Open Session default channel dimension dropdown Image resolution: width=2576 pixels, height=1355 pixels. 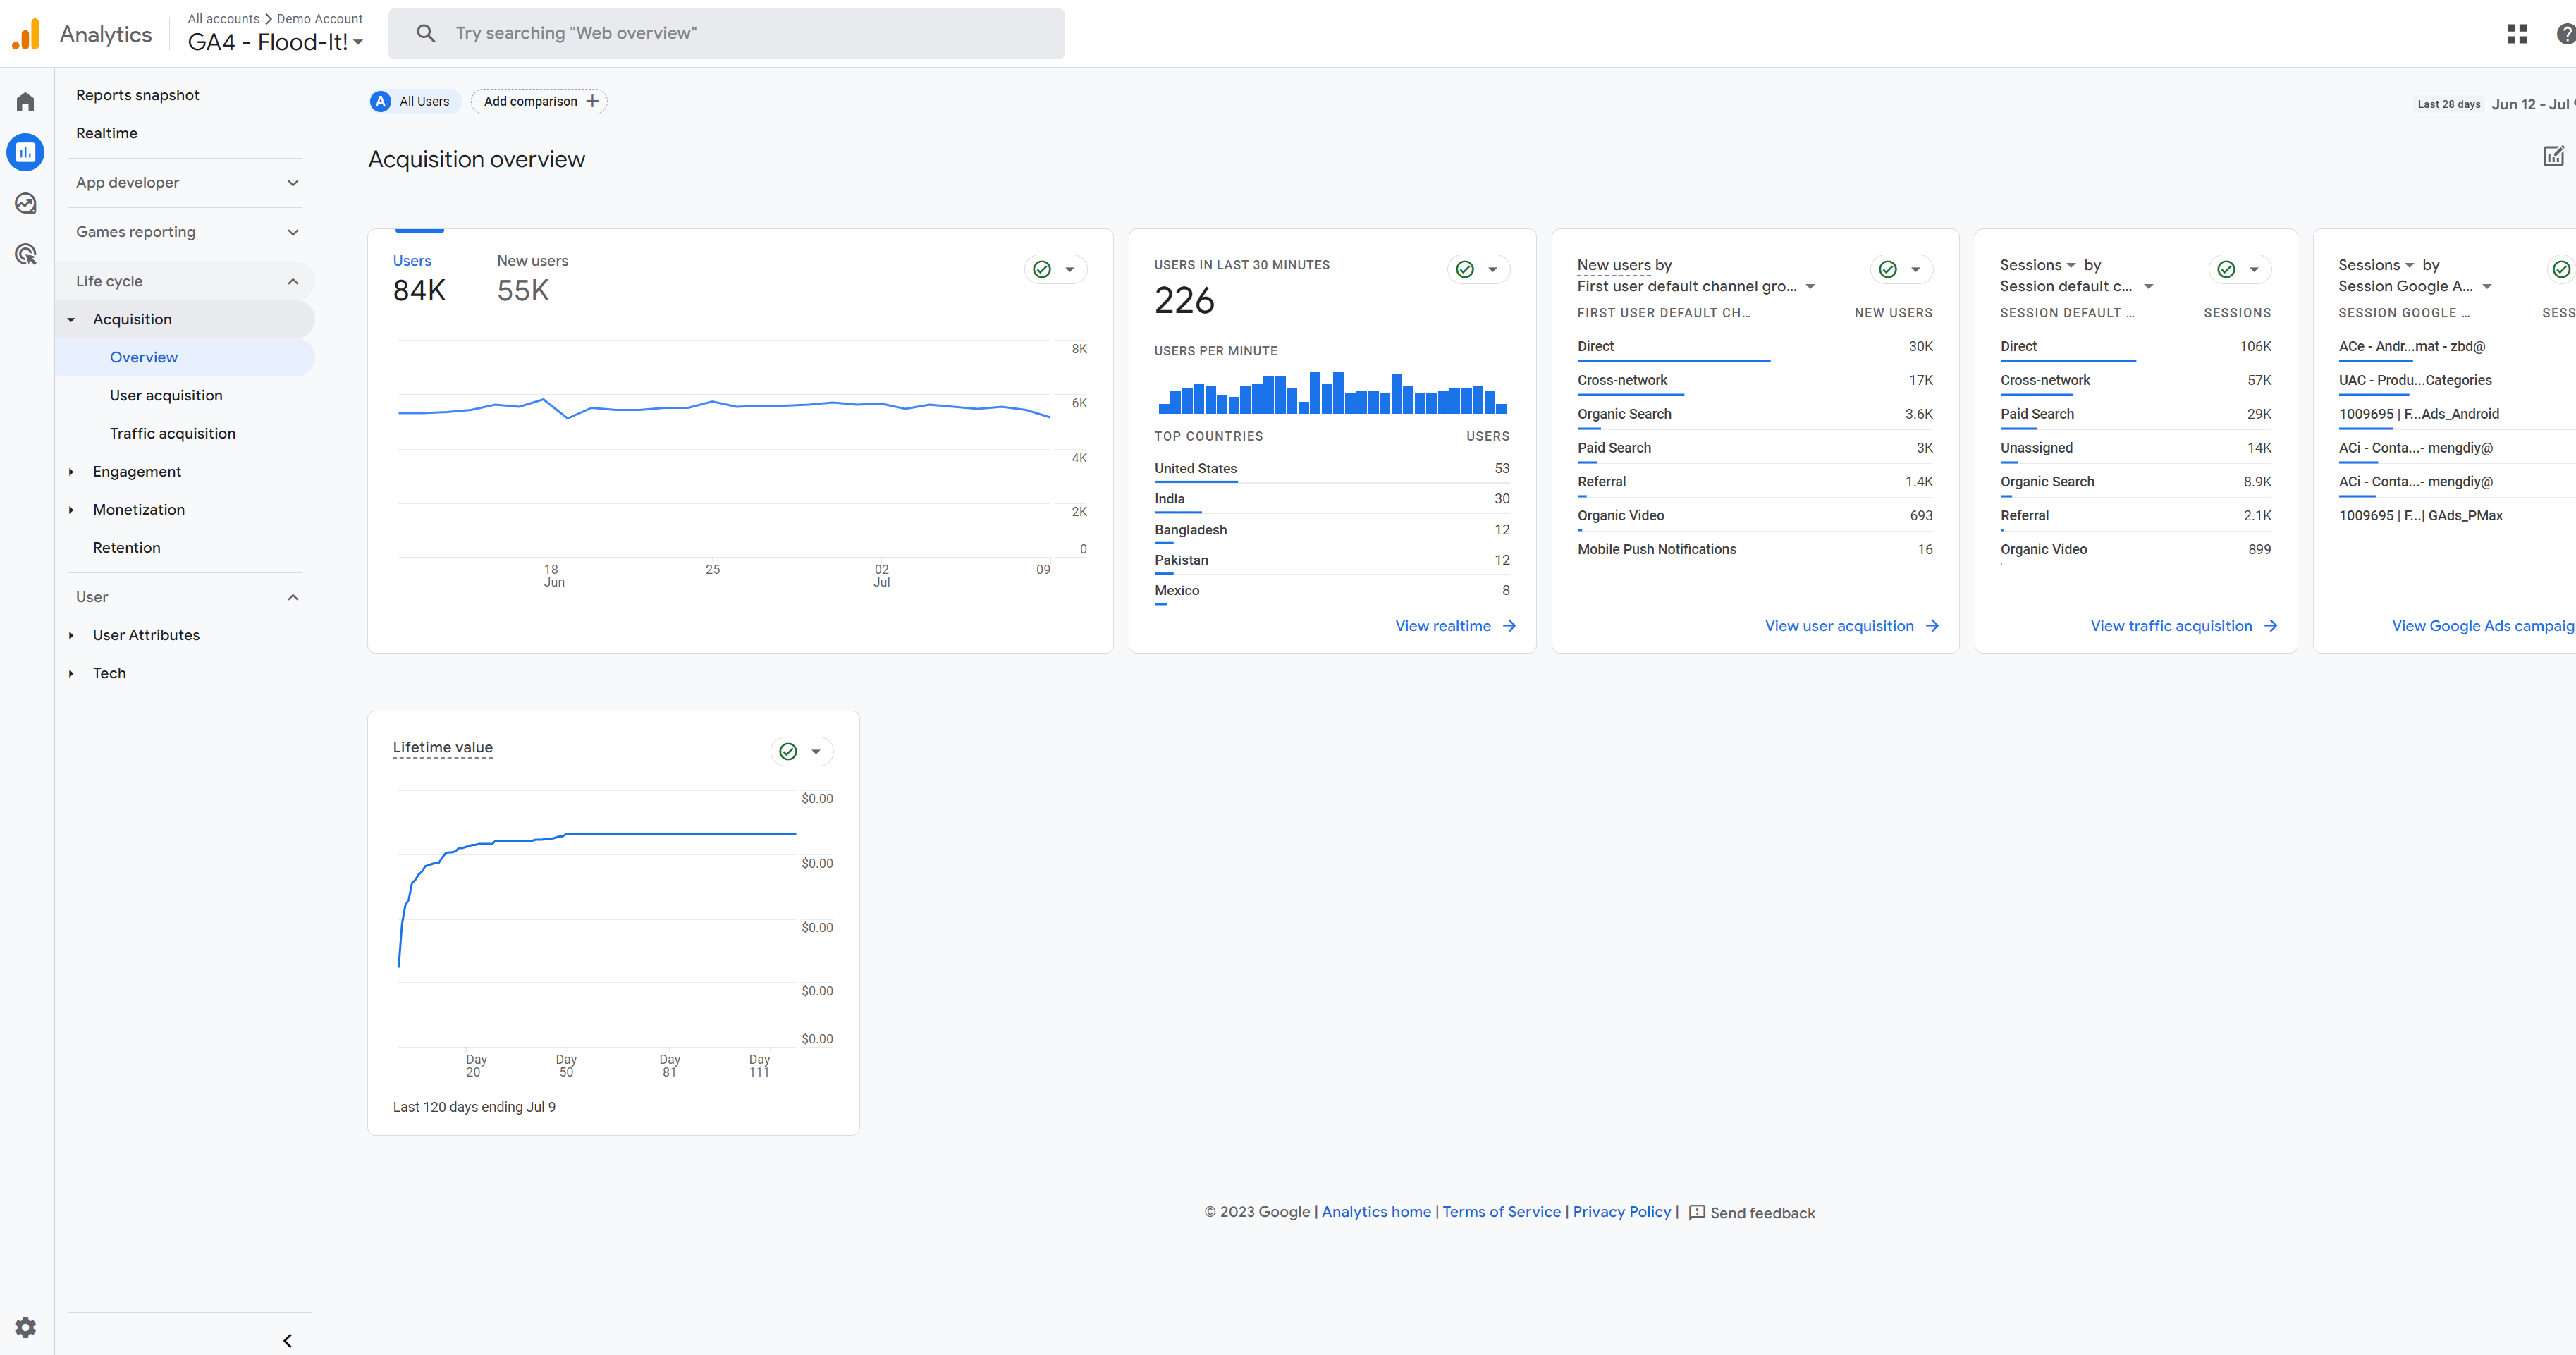[2076, 287]
